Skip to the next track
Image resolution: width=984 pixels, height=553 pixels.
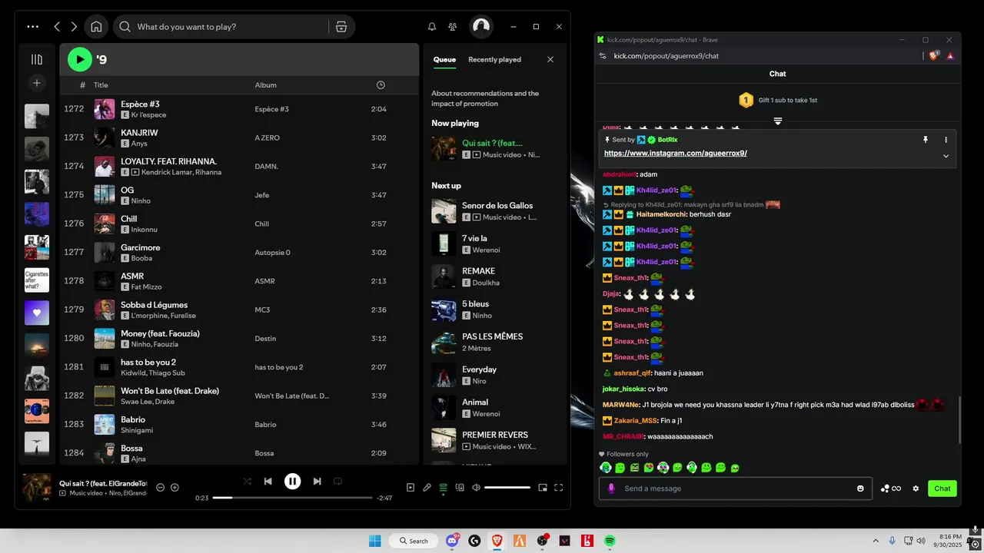click(x=317, y=482)
